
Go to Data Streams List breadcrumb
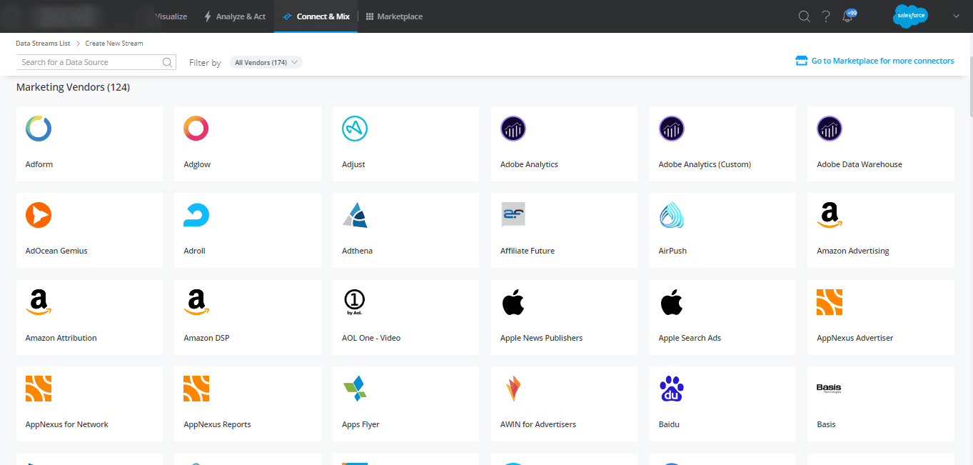pos(43,44)
